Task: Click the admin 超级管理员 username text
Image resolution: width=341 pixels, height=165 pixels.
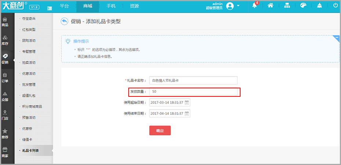Action: pyautogui.click(x=214, y=6)
